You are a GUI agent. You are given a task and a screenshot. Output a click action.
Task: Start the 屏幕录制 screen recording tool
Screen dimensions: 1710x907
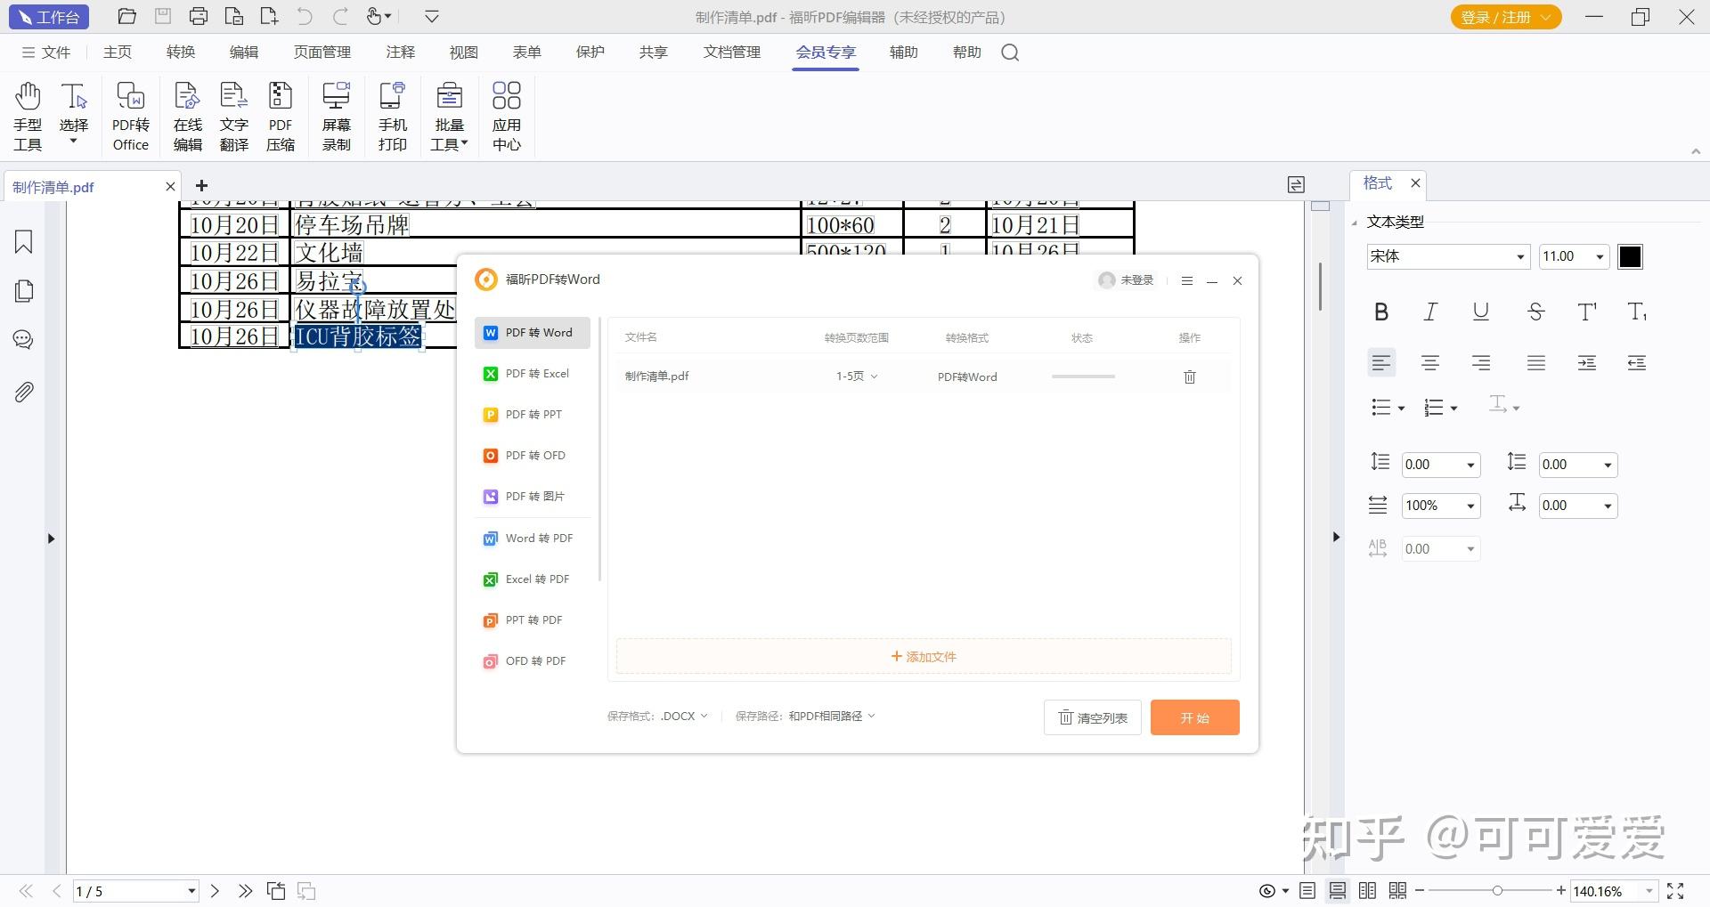336,117
